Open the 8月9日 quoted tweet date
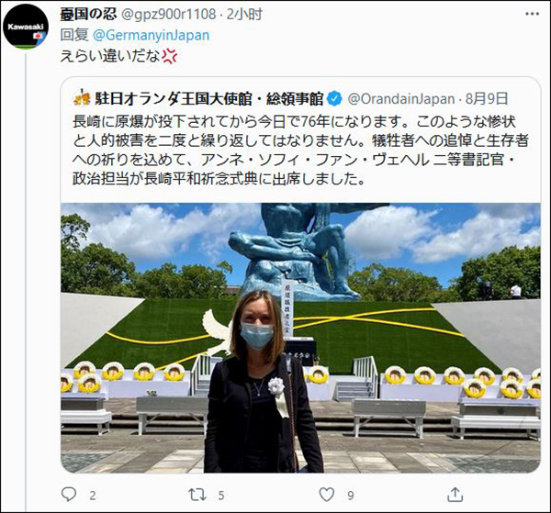This screenshot has height=513, width=551. point(487,99)
